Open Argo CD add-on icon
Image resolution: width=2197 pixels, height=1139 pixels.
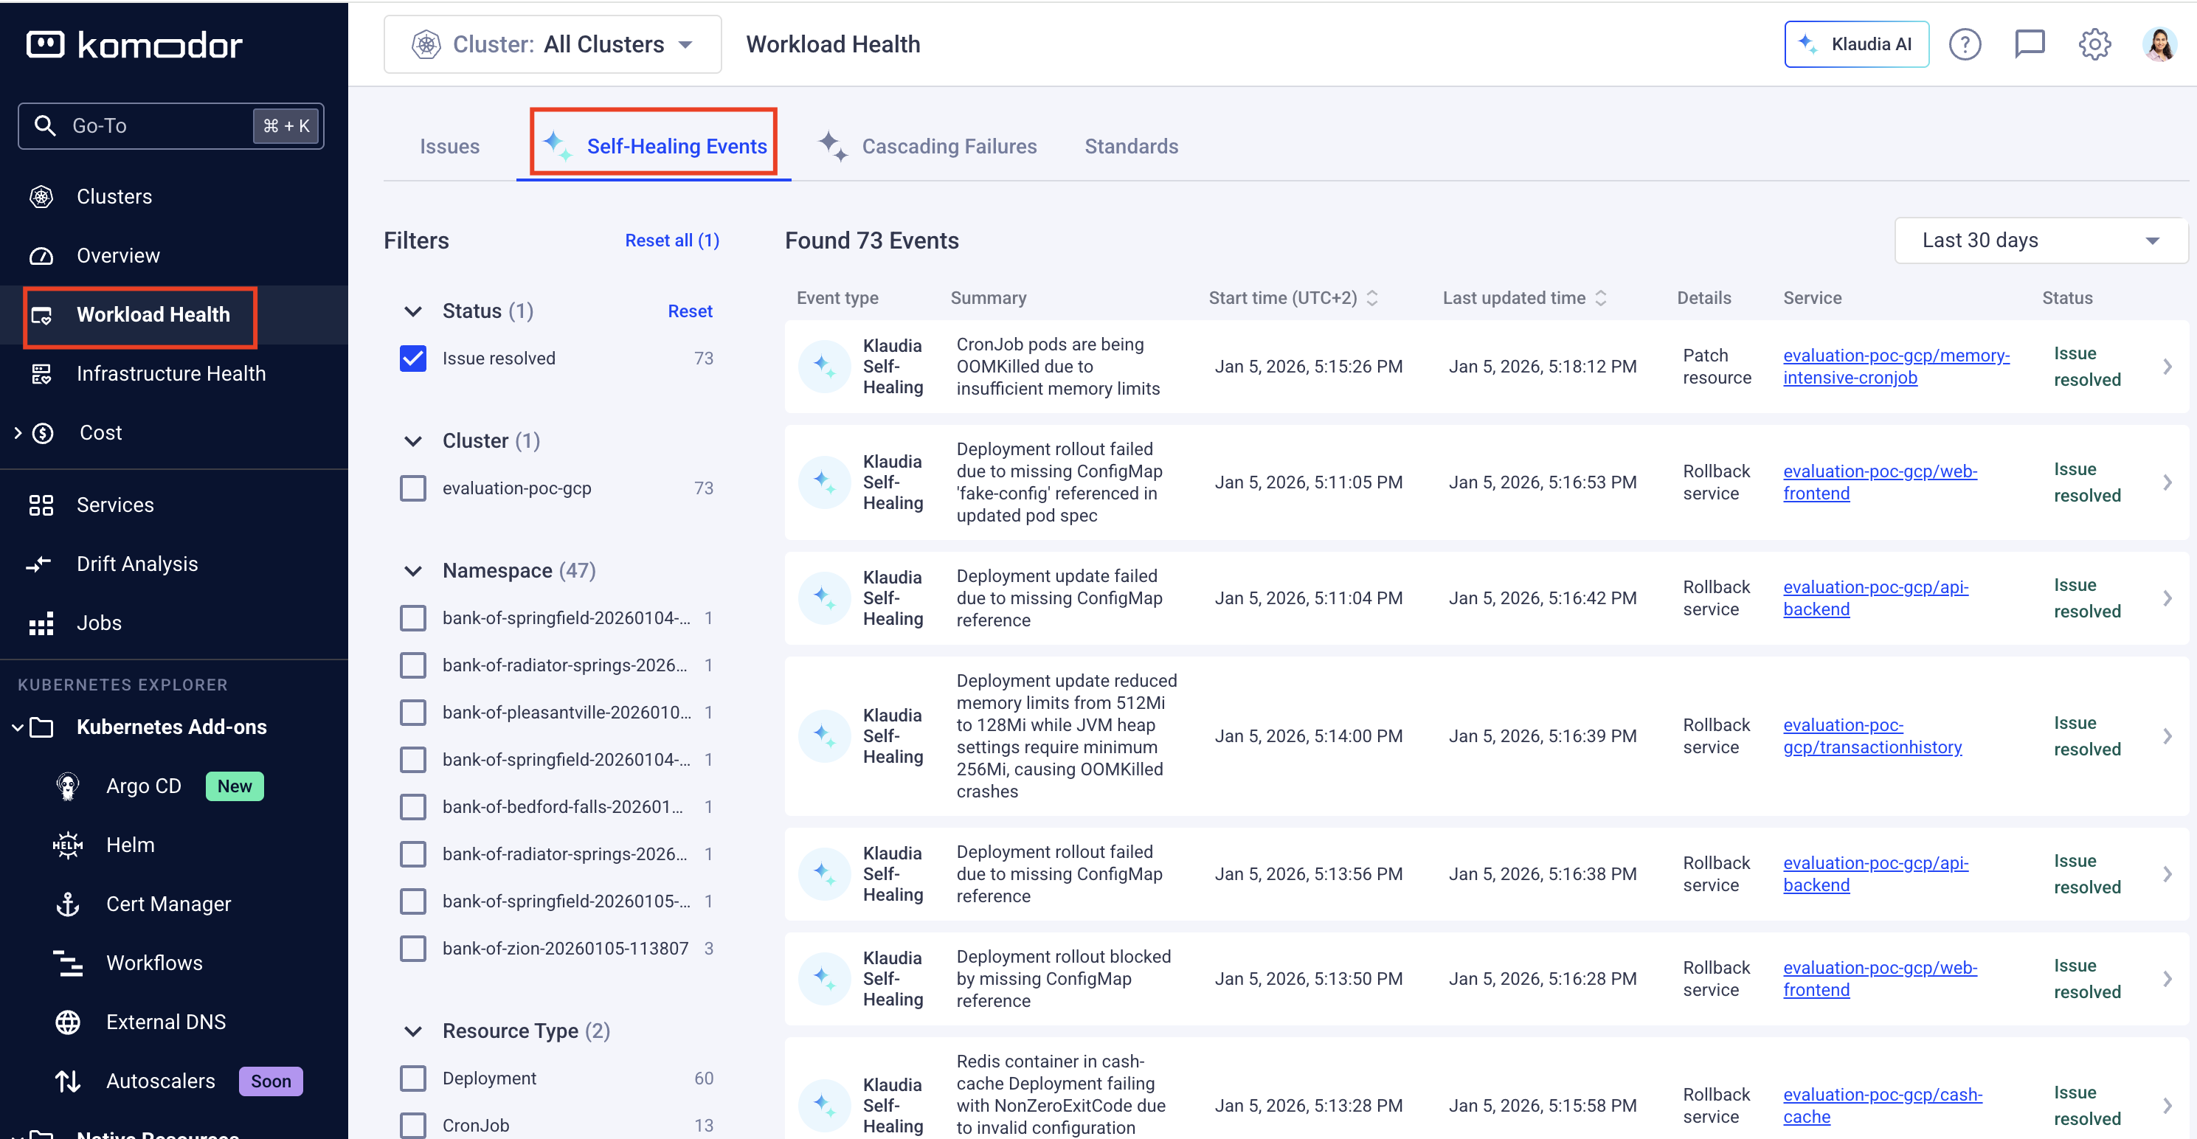67,785
